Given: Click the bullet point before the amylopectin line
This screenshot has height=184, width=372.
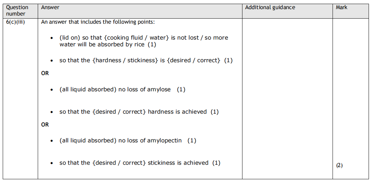Looking at the screenshot, I should point(52,141).
